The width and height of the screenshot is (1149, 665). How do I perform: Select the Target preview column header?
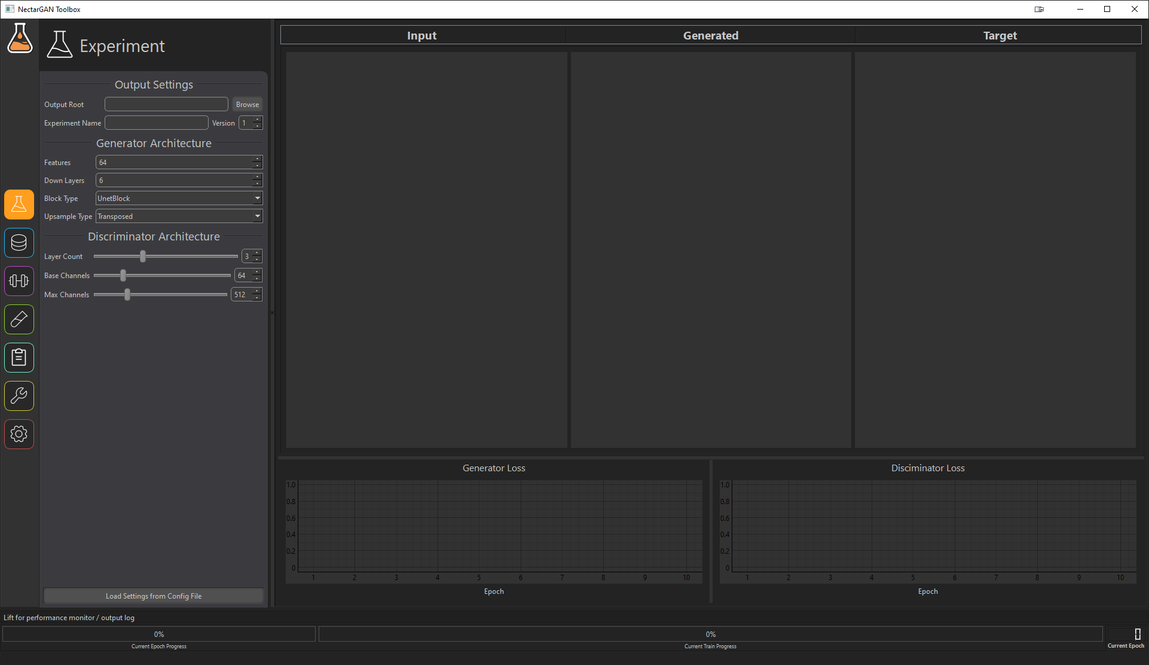click(999, 35)
